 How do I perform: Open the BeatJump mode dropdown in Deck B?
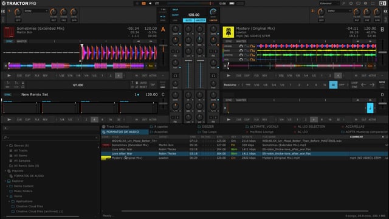(232, 85)
